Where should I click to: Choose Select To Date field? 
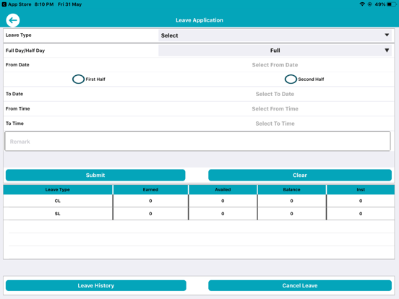point(275,94)
